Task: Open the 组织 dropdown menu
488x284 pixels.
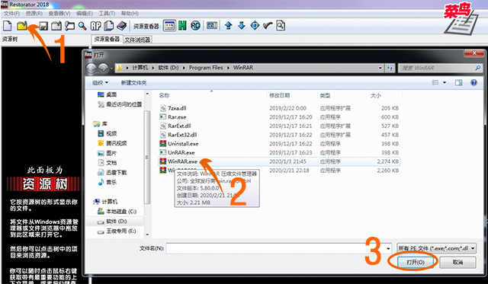Action: (100, 83)
